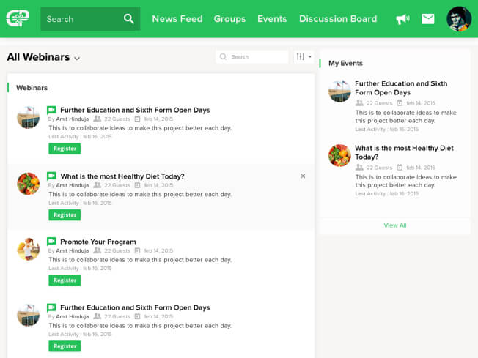Open first Further Education and Sixth Form title

135,110
